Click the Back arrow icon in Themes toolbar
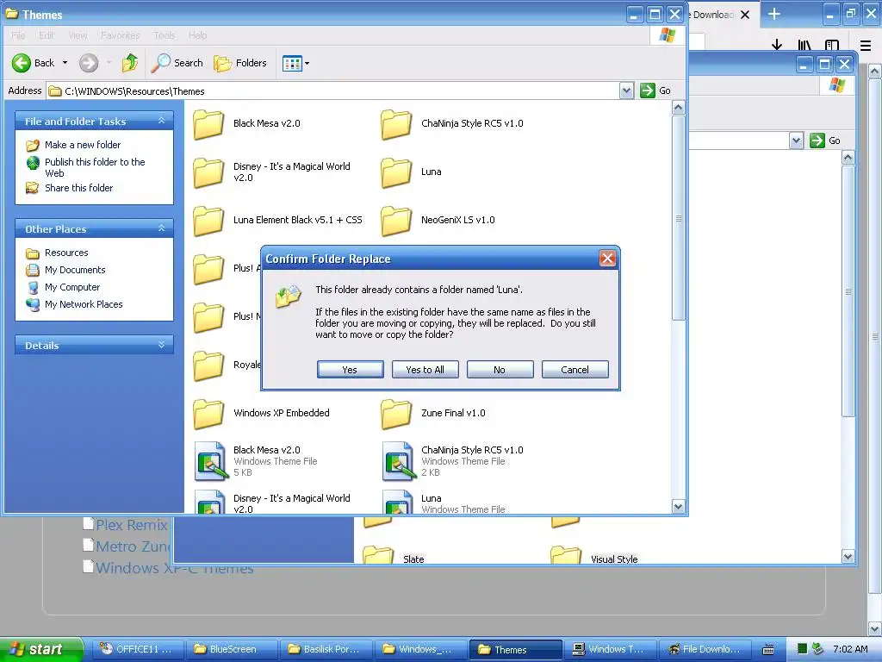This screenshot has height=662, width=882. click(x=22, y=63)
